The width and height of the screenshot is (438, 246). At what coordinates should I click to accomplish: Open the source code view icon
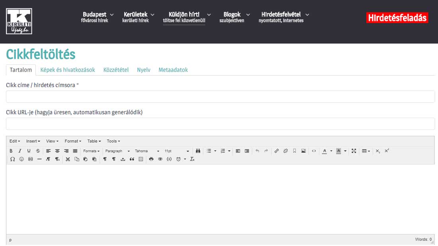[314, 151]
